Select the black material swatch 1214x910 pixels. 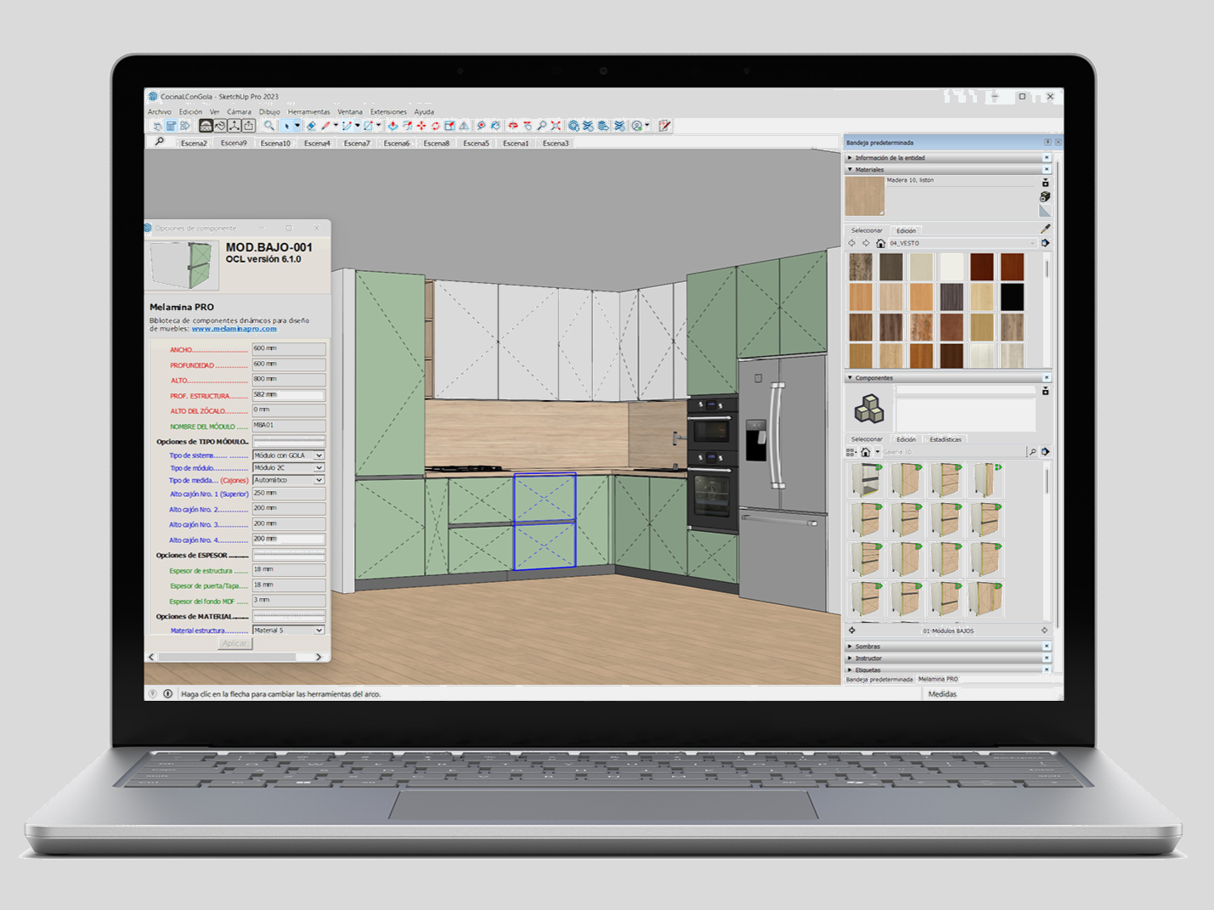coord(1011,297)
